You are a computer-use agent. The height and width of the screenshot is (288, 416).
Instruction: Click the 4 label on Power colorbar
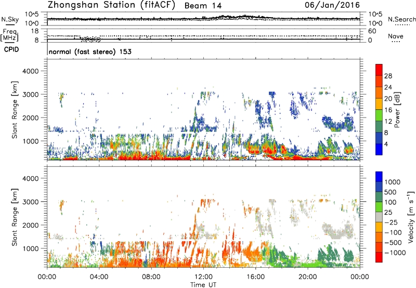[386, 144]
